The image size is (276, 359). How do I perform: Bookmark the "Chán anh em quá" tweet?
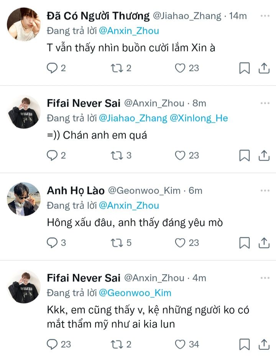[244, 155]
